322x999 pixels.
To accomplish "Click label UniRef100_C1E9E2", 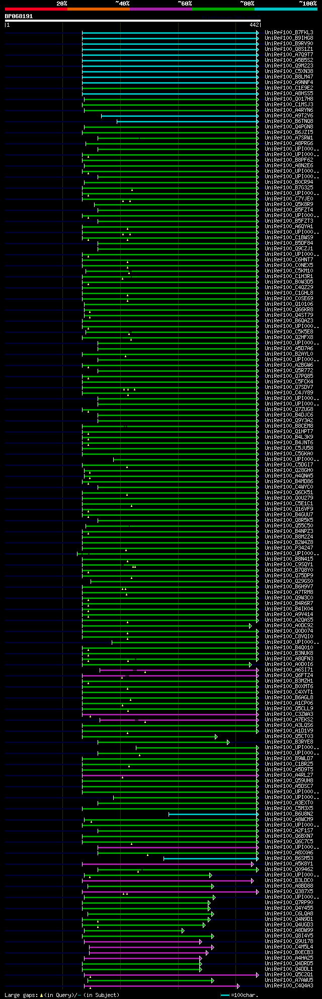I will 289,88.
